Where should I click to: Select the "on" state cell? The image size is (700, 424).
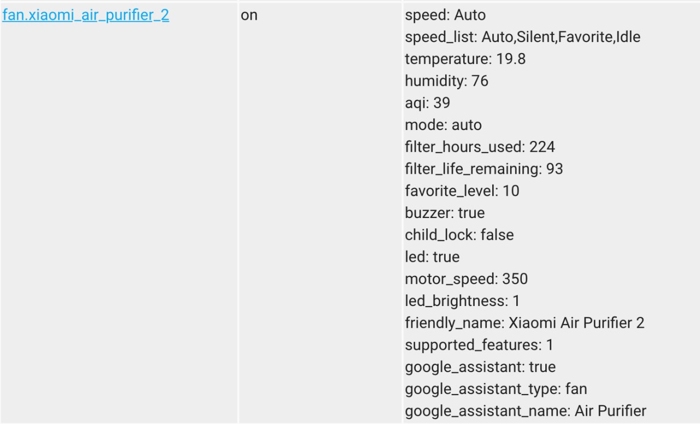point(249,15)
